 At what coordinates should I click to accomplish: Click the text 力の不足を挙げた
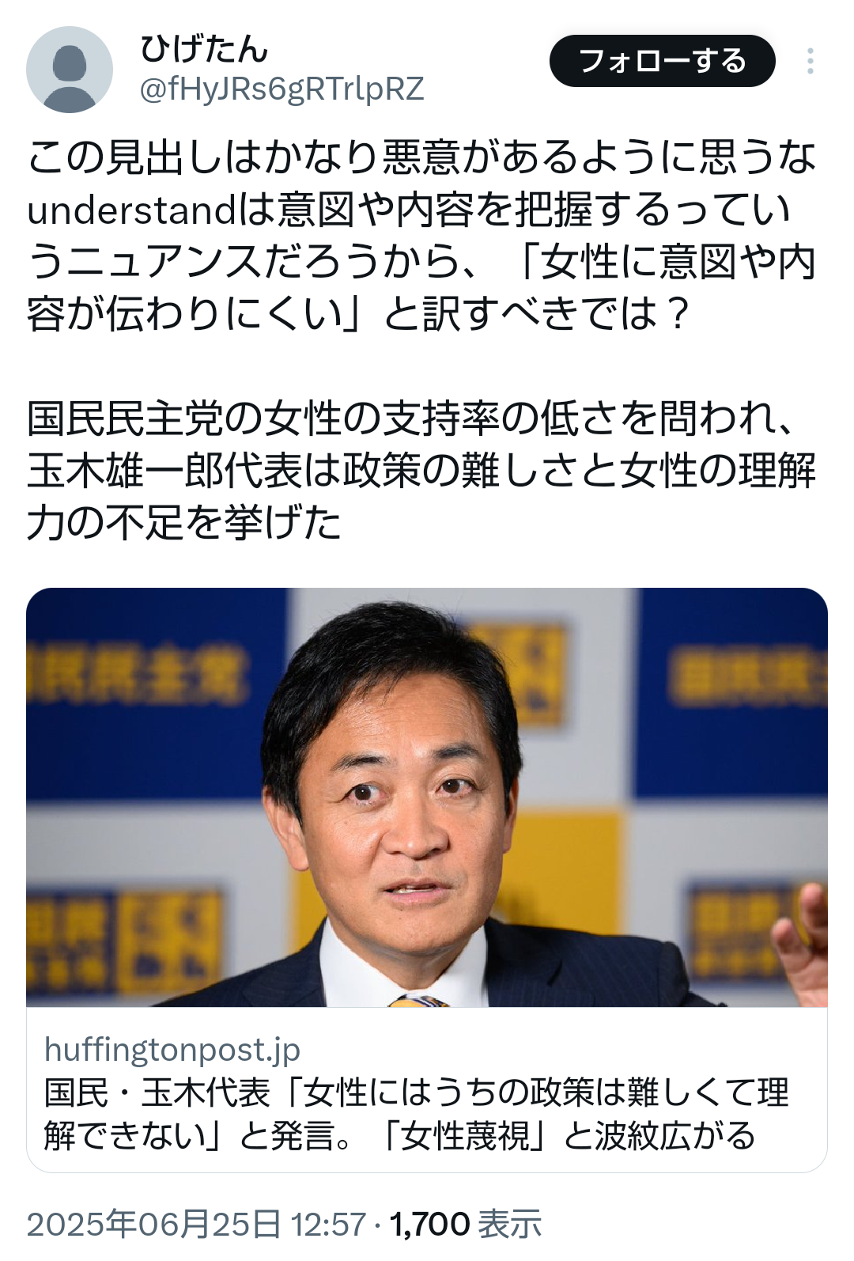[184, 522]
